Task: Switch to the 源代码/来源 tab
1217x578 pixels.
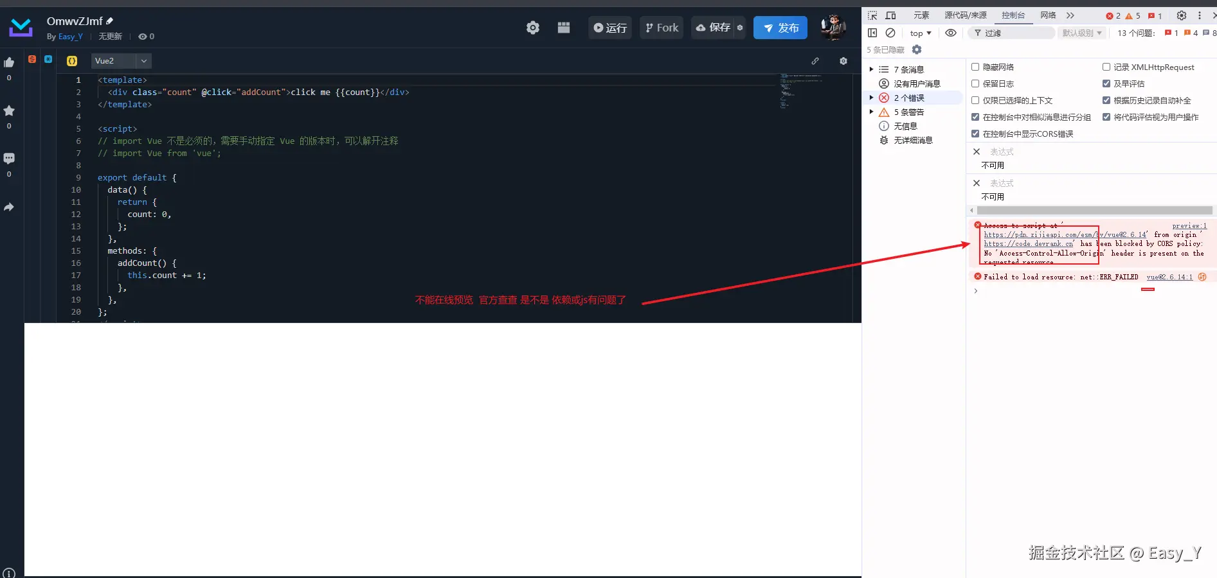Action: [x=966, y=15]
